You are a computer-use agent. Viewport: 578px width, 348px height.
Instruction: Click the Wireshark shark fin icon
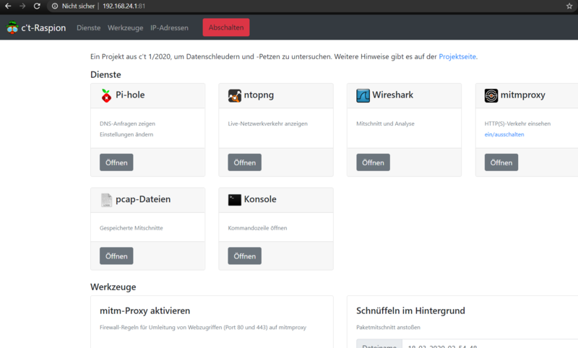[363, 96]
